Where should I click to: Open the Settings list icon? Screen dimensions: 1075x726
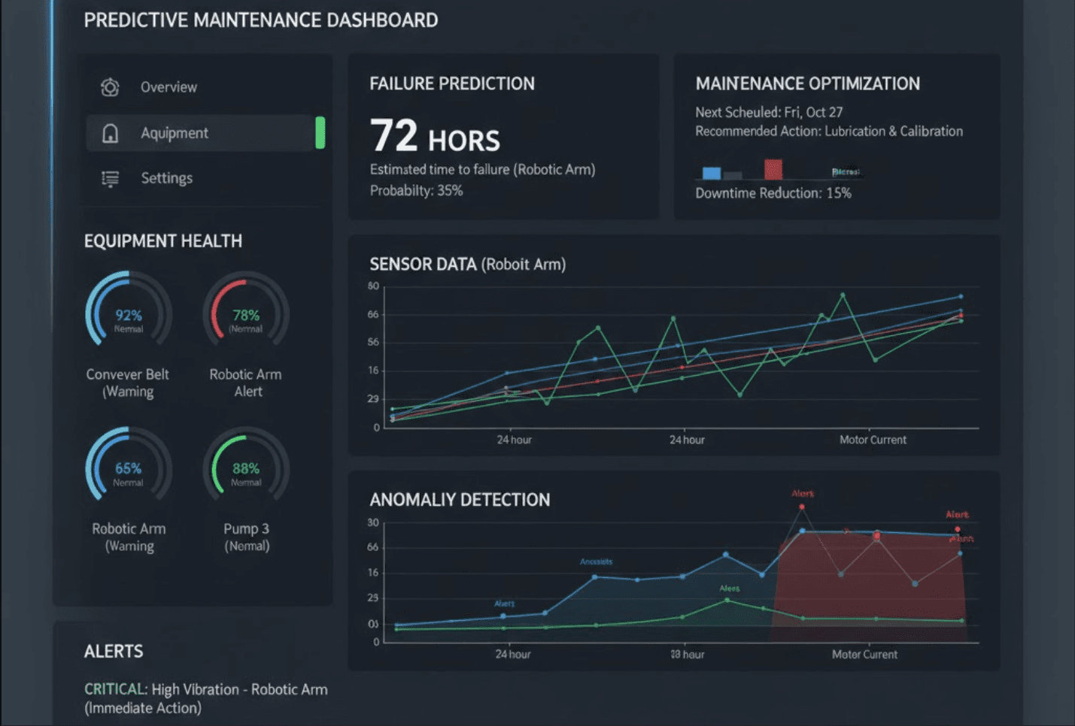110,178
